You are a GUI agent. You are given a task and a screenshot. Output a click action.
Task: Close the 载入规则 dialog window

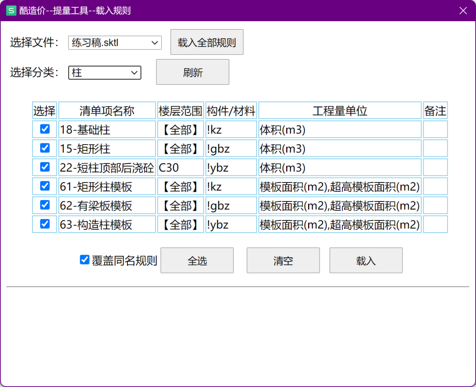click(463, 11)
